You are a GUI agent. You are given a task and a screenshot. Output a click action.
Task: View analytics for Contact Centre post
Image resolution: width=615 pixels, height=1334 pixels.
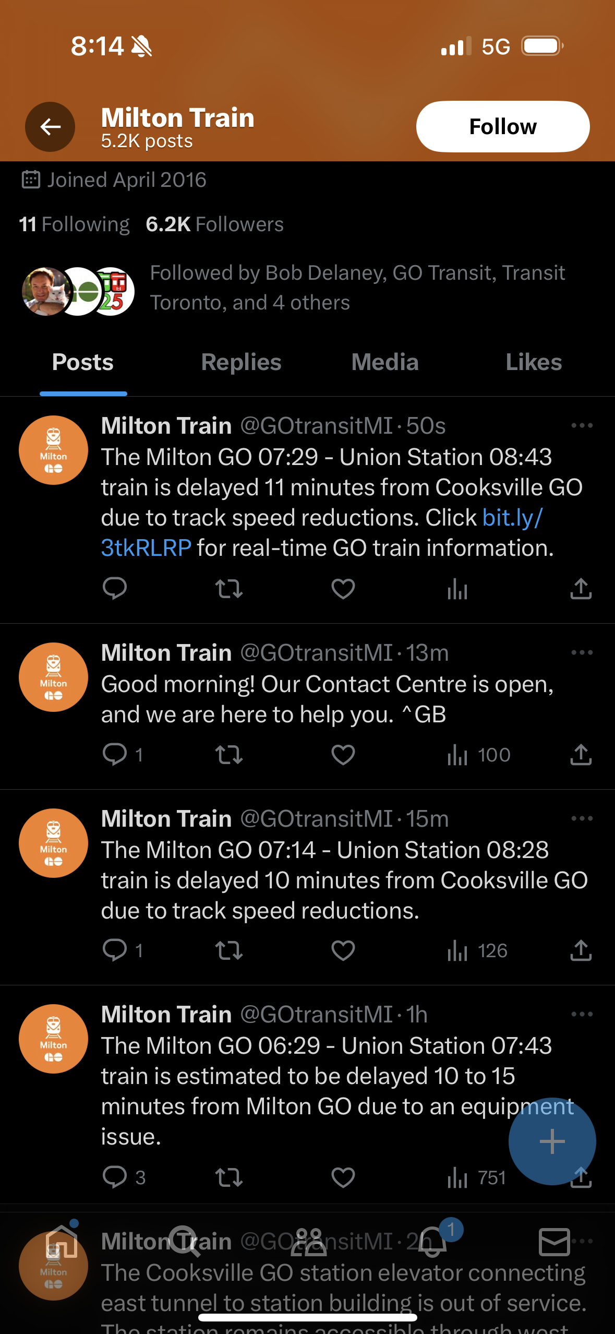coord(457,755)
